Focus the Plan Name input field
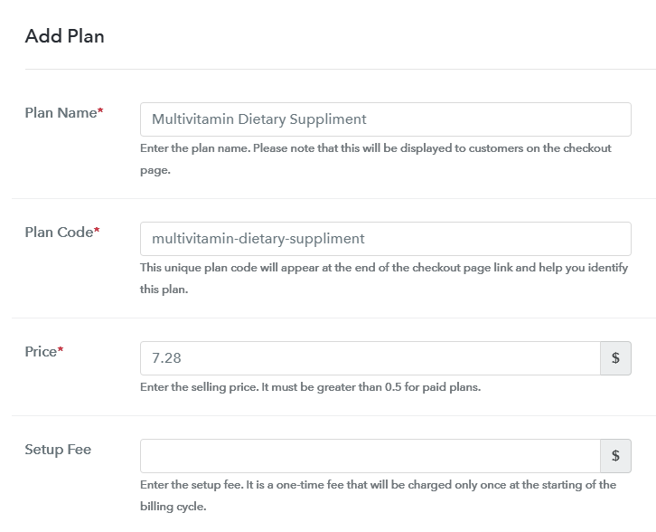The width and height of the screenshot is (656, 532). click(385, 119)
